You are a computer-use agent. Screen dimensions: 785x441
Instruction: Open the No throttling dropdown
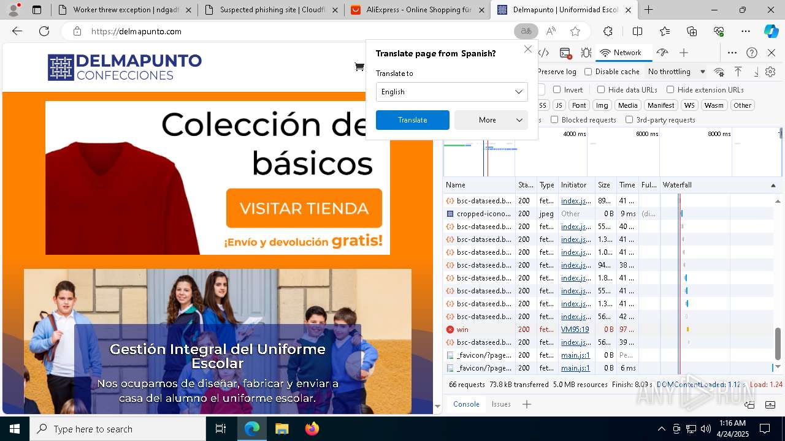[676, 72]
